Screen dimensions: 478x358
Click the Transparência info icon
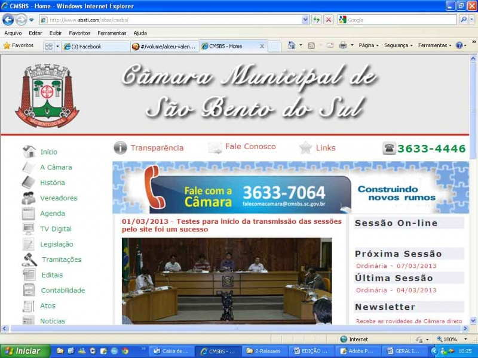(120, 147)
